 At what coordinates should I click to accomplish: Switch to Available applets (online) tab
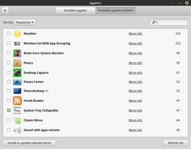coord(115,10)
